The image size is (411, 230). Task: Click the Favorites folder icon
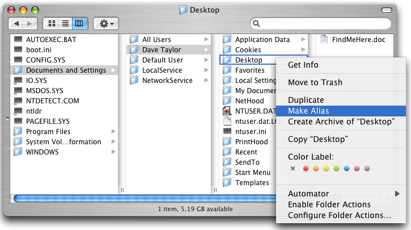(x=227, y=70)
